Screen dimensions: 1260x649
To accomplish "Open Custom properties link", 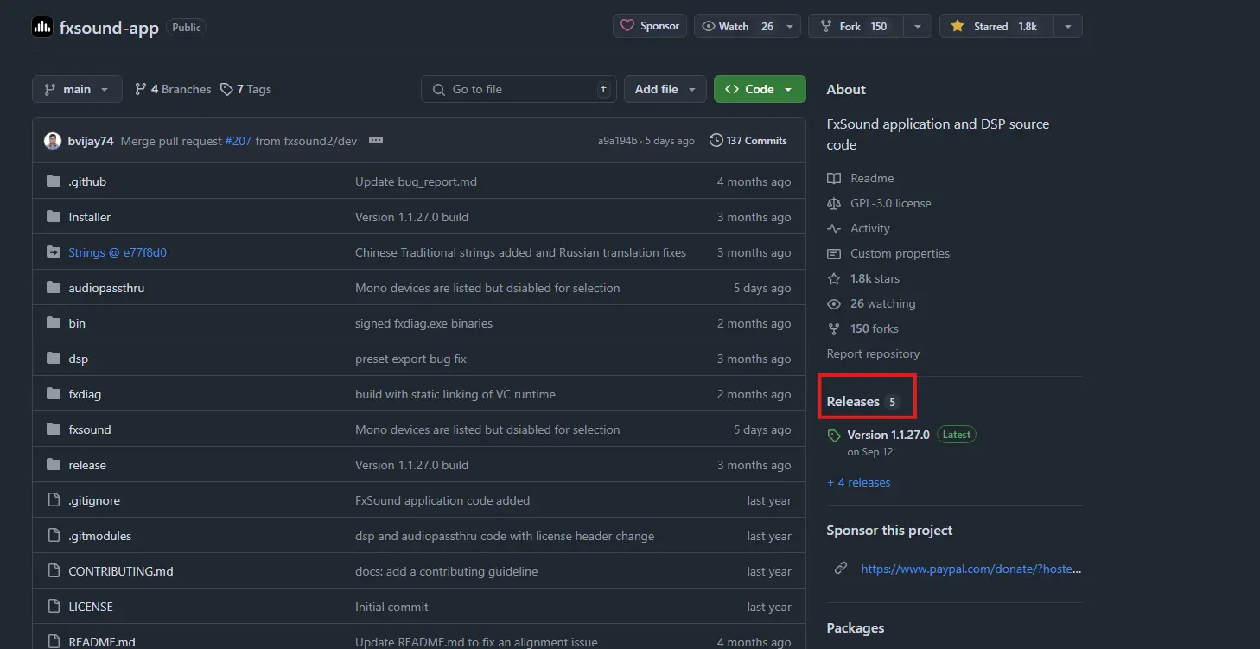I will point(888,253).
